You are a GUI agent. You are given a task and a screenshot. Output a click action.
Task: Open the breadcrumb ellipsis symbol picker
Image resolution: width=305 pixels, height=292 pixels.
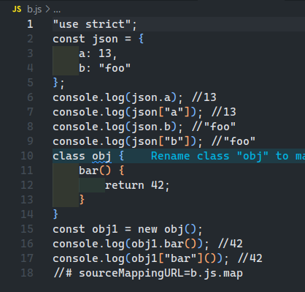pos(57,11)
